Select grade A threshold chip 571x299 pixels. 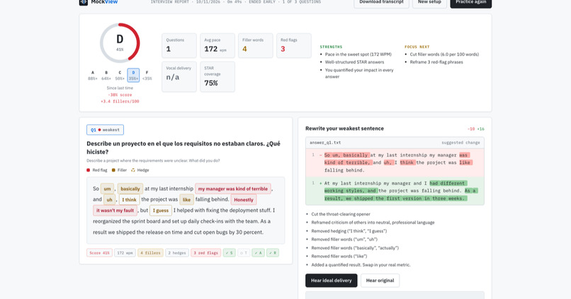(93, 75)
